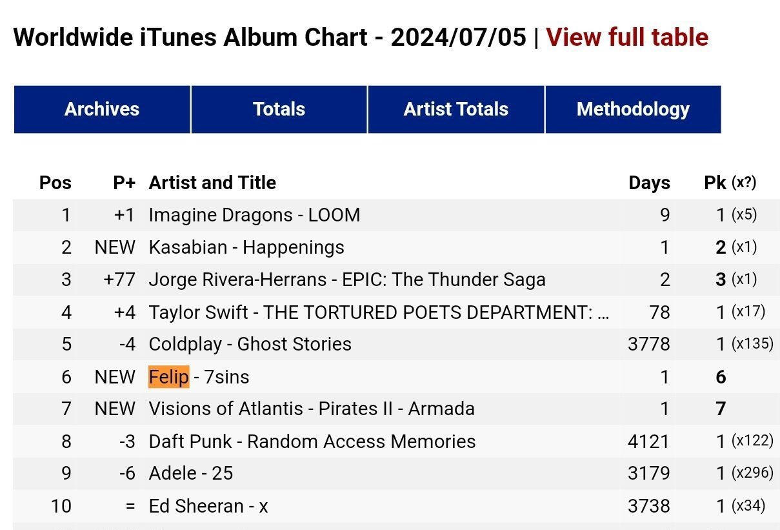Image resolution: width=780 pixels, height=530 pixels.
Task: Click the Ed Sheeran - x entry
Action: [x=208, y=506]
